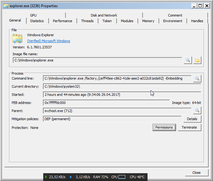Open the Permissions dialog

click(164, 127)
